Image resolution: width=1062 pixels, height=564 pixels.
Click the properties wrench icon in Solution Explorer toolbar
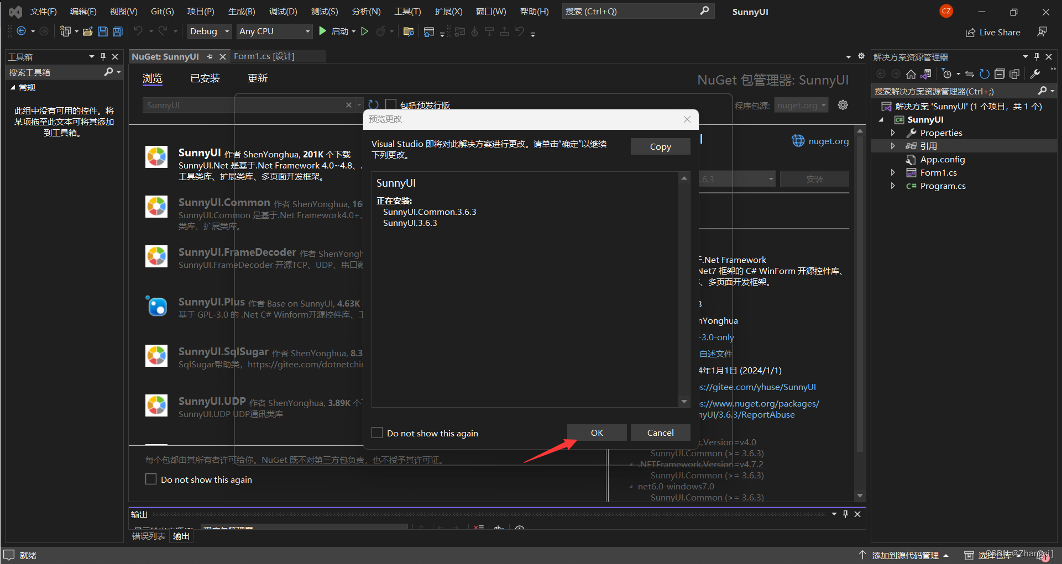pos(1035,74)
